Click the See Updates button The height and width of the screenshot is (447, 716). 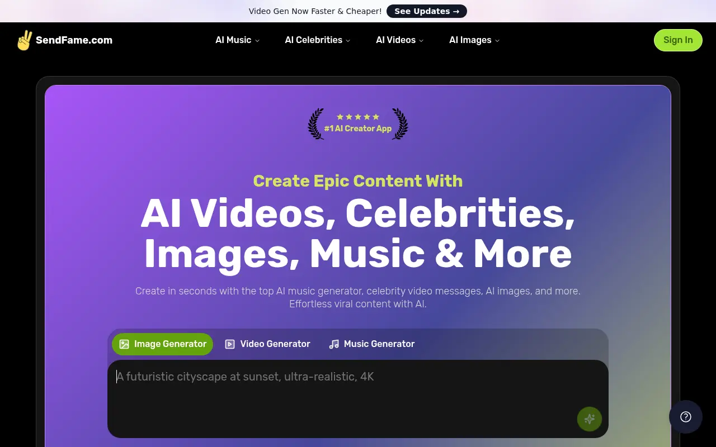pos(426,11)
